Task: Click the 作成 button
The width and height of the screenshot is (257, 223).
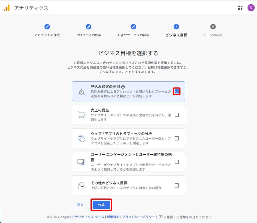Action: point(101,205)
